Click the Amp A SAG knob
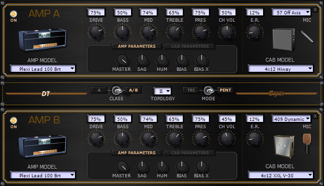The image size is (324, 186). [x=142, y=60]
